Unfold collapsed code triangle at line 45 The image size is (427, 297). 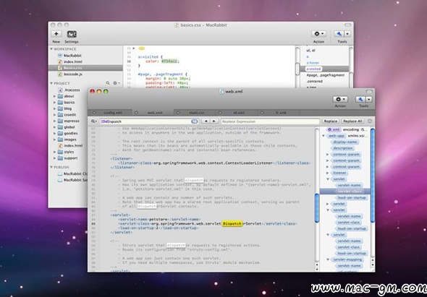click(134, 48)
